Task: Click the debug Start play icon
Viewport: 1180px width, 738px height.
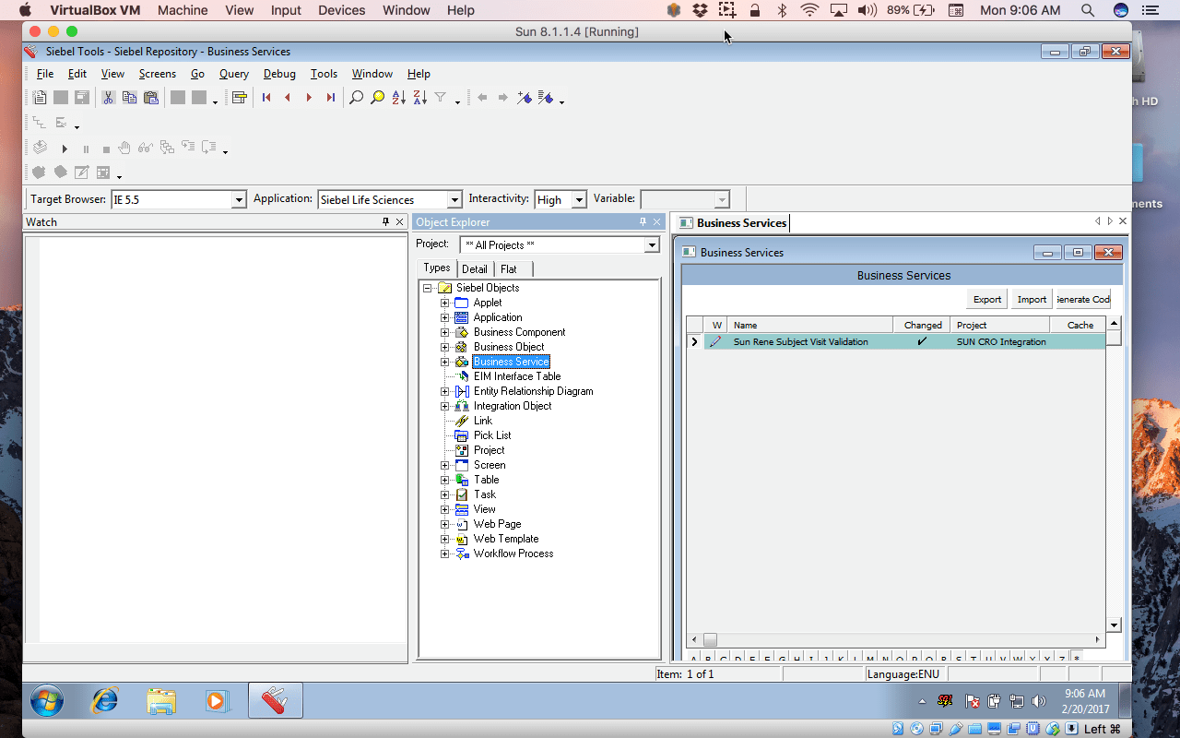Action: click(x=65, y=149)
